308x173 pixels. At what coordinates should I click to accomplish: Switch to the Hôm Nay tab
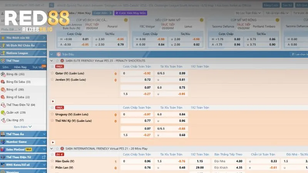20,67
